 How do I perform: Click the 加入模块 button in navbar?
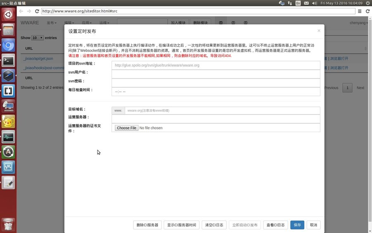pyautogui.click(x=178, y=23)
